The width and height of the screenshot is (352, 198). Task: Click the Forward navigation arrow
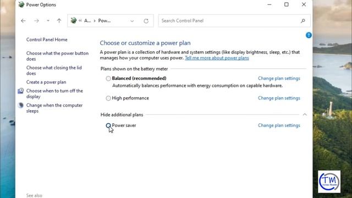click(x=36, y=21)
